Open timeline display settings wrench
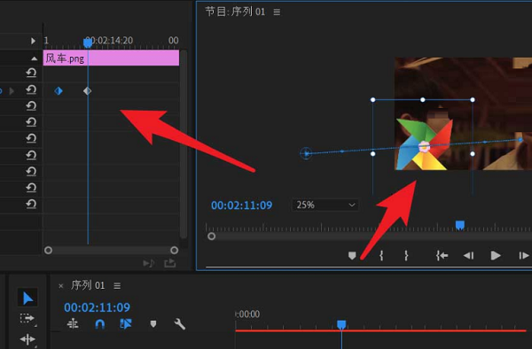532x349 pixels. pos(179,324)
